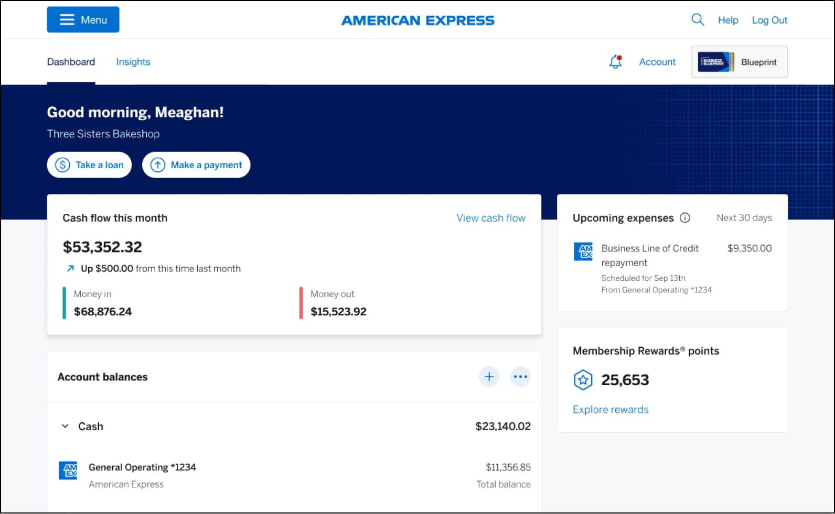Image resolution: width=835 pixels, height=514 pixels.
Task: Collapse the Cash accounts section chevron
Action: pyautogui.click(x=65, y=426)
